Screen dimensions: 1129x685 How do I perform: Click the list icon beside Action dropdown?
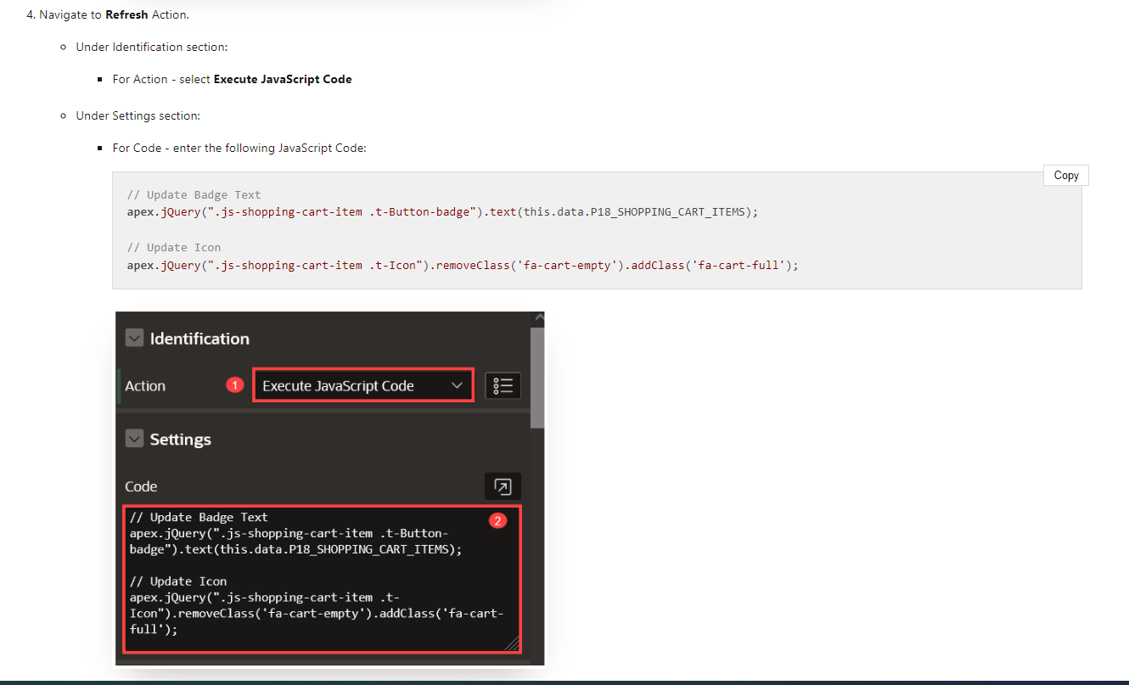coord(503,385)
